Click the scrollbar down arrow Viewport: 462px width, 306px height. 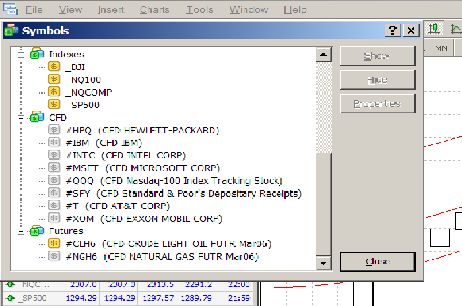click(x=324, y=263)
